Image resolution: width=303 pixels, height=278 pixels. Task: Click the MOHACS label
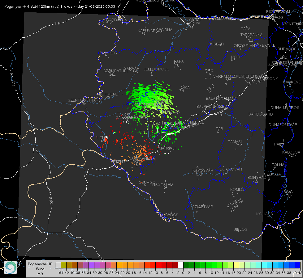point(264,214)
